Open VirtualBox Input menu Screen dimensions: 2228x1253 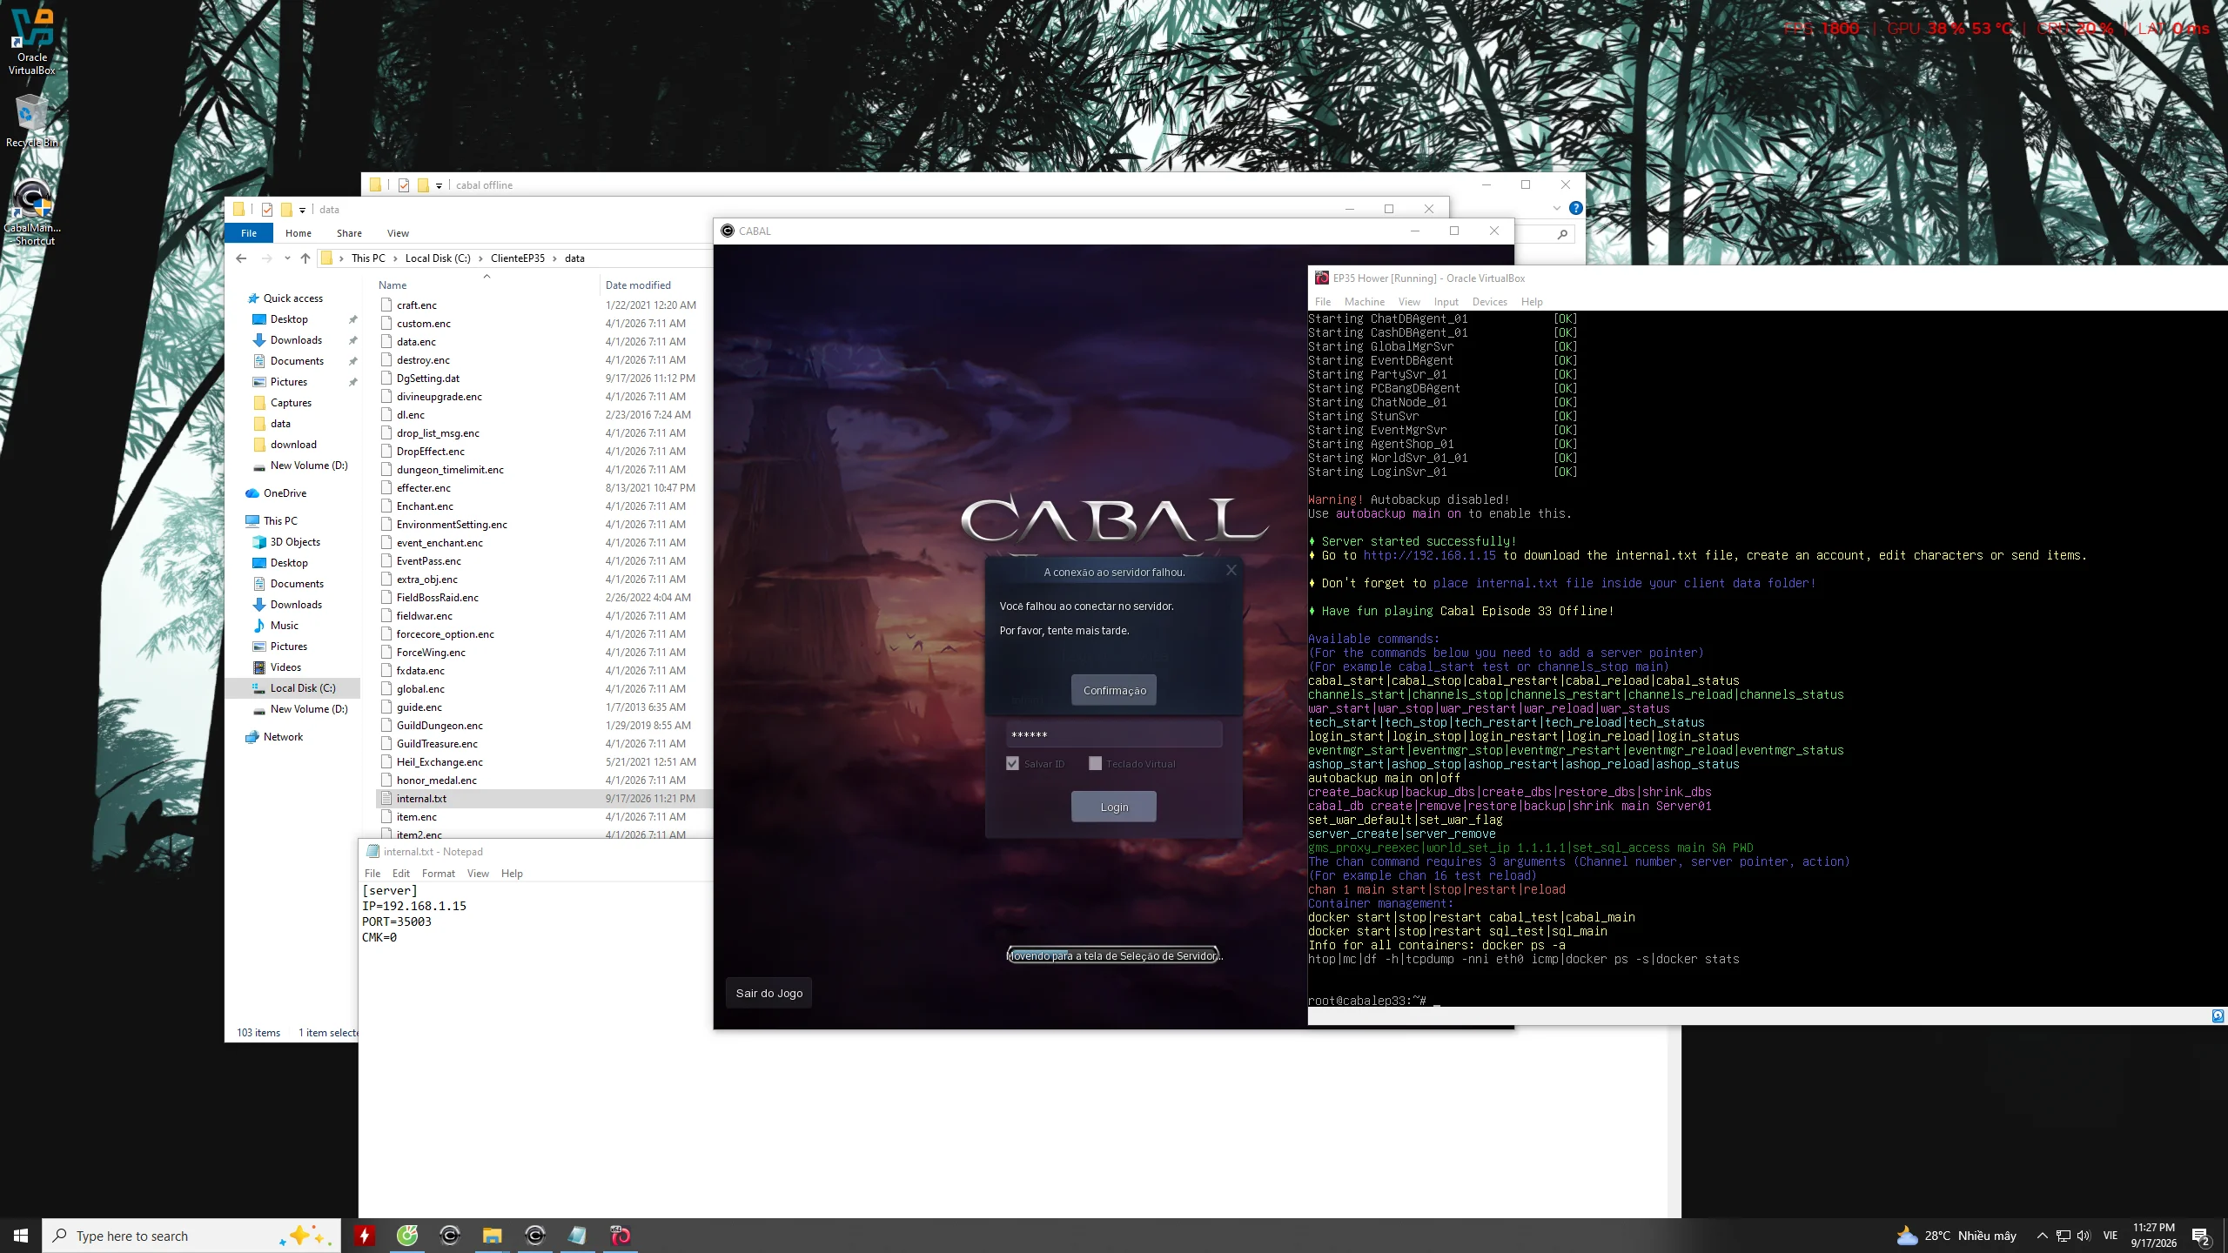[x=1446, y=302]
